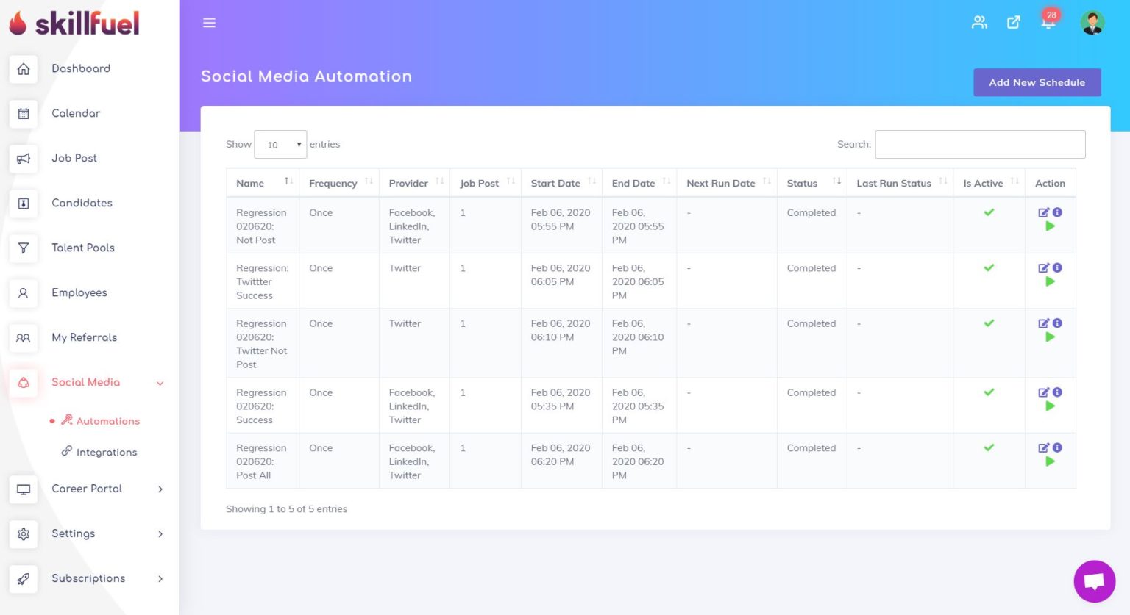Select Automations under Social Media
The width and height of the screenshot is (1130, 615).
(107, 421)
